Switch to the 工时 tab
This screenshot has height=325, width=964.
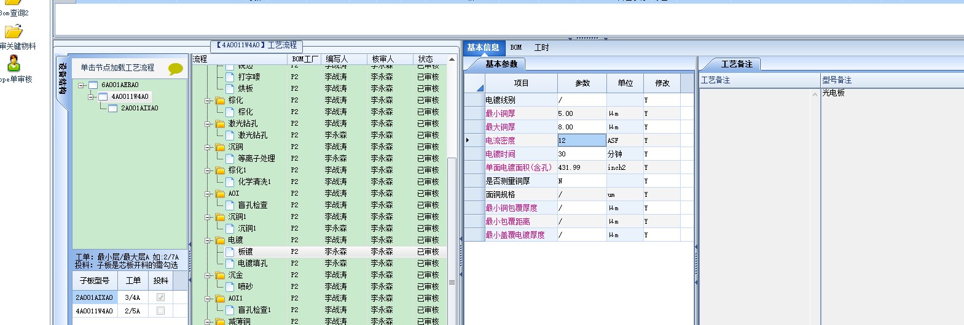pos(541,48)
